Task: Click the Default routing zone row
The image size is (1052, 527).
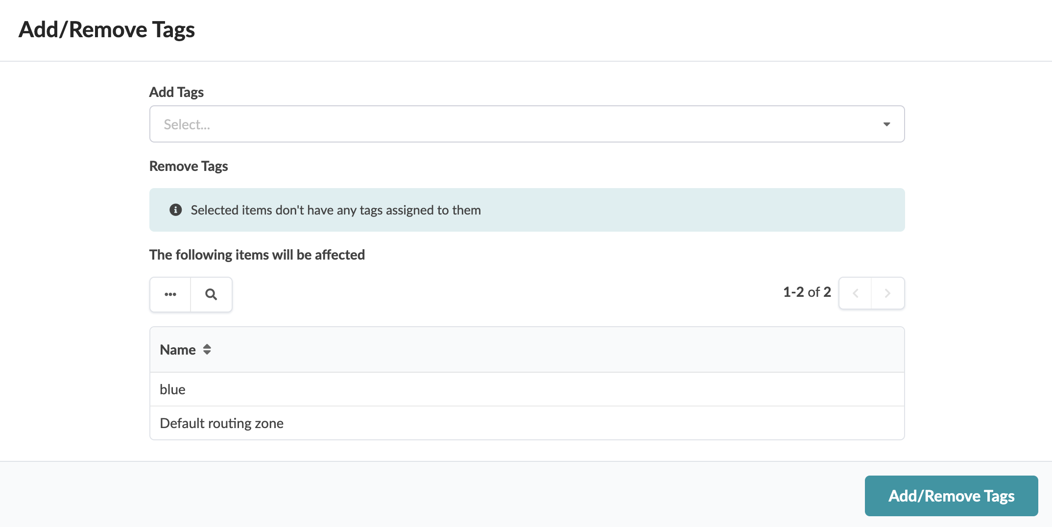Action: pyautogui.click(x=221, y=423)
